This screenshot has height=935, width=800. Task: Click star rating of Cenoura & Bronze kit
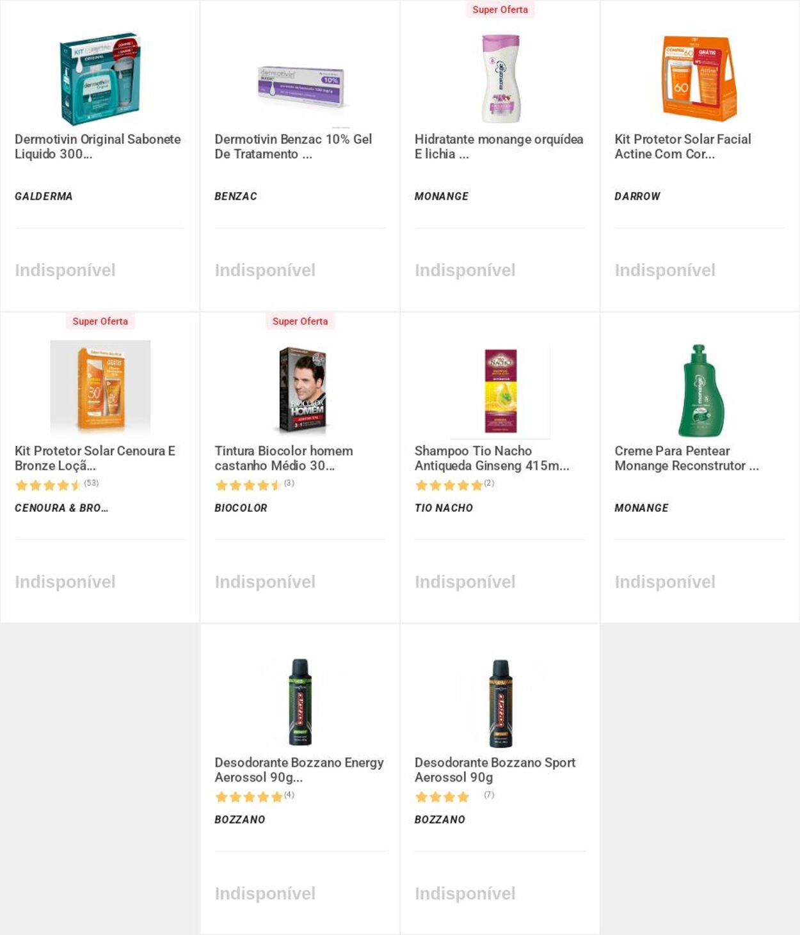pyautogui.click(x=49, y=485)
